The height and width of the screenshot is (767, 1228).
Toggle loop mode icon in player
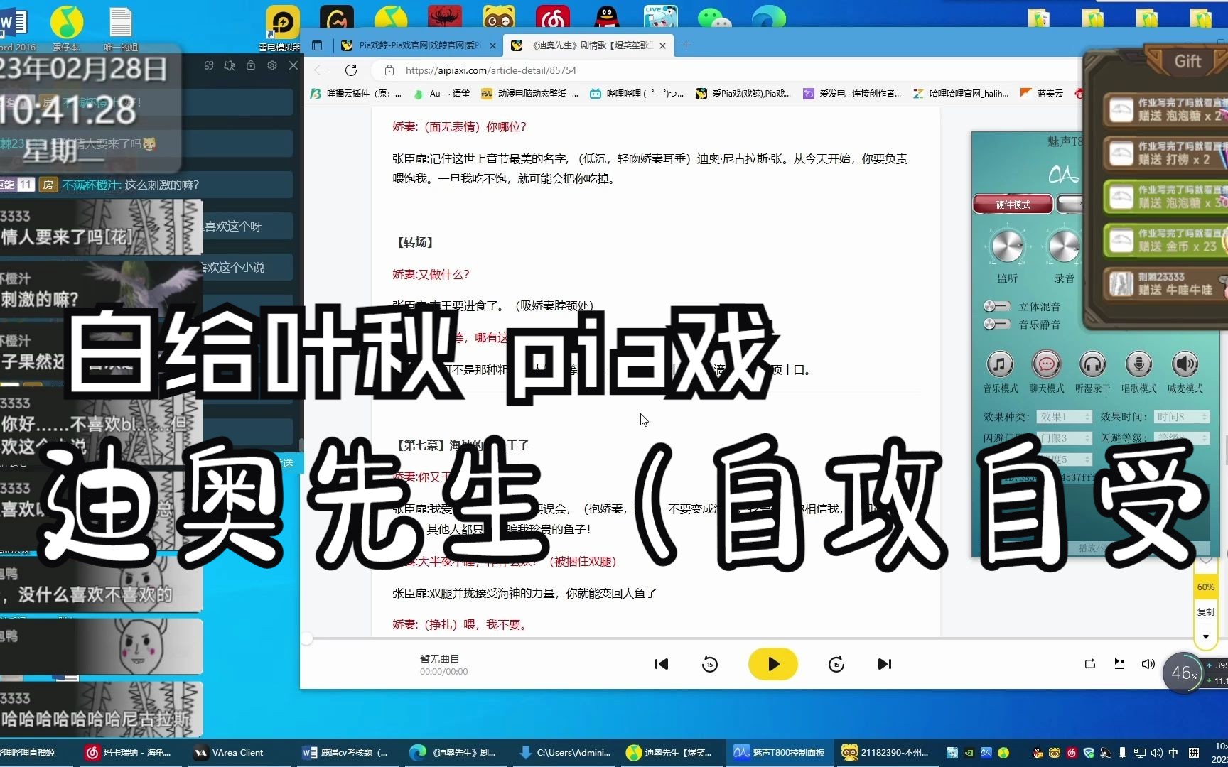tap(1089, 664)
